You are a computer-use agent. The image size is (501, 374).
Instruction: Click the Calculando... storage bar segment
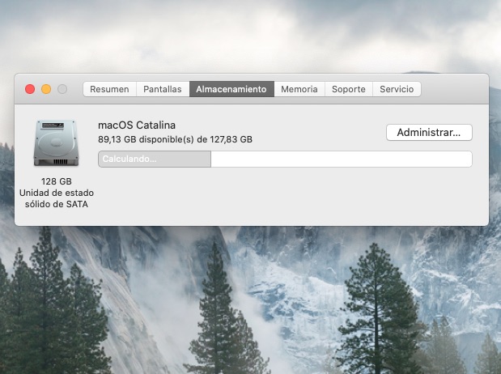click(x=154, y=159)
